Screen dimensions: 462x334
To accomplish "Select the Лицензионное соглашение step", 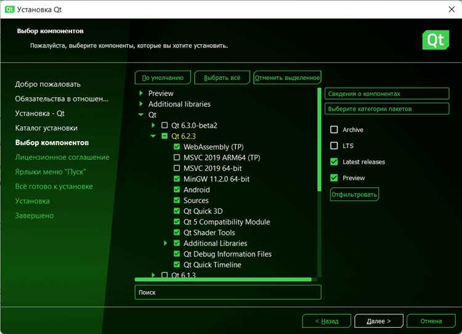I will tap(62, 157).
